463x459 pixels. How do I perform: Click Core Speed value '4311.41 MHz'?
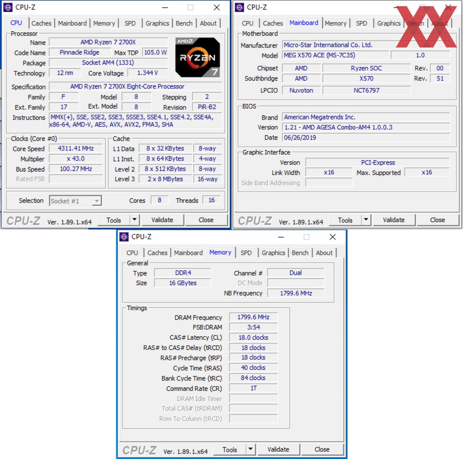tap(76, 148)
